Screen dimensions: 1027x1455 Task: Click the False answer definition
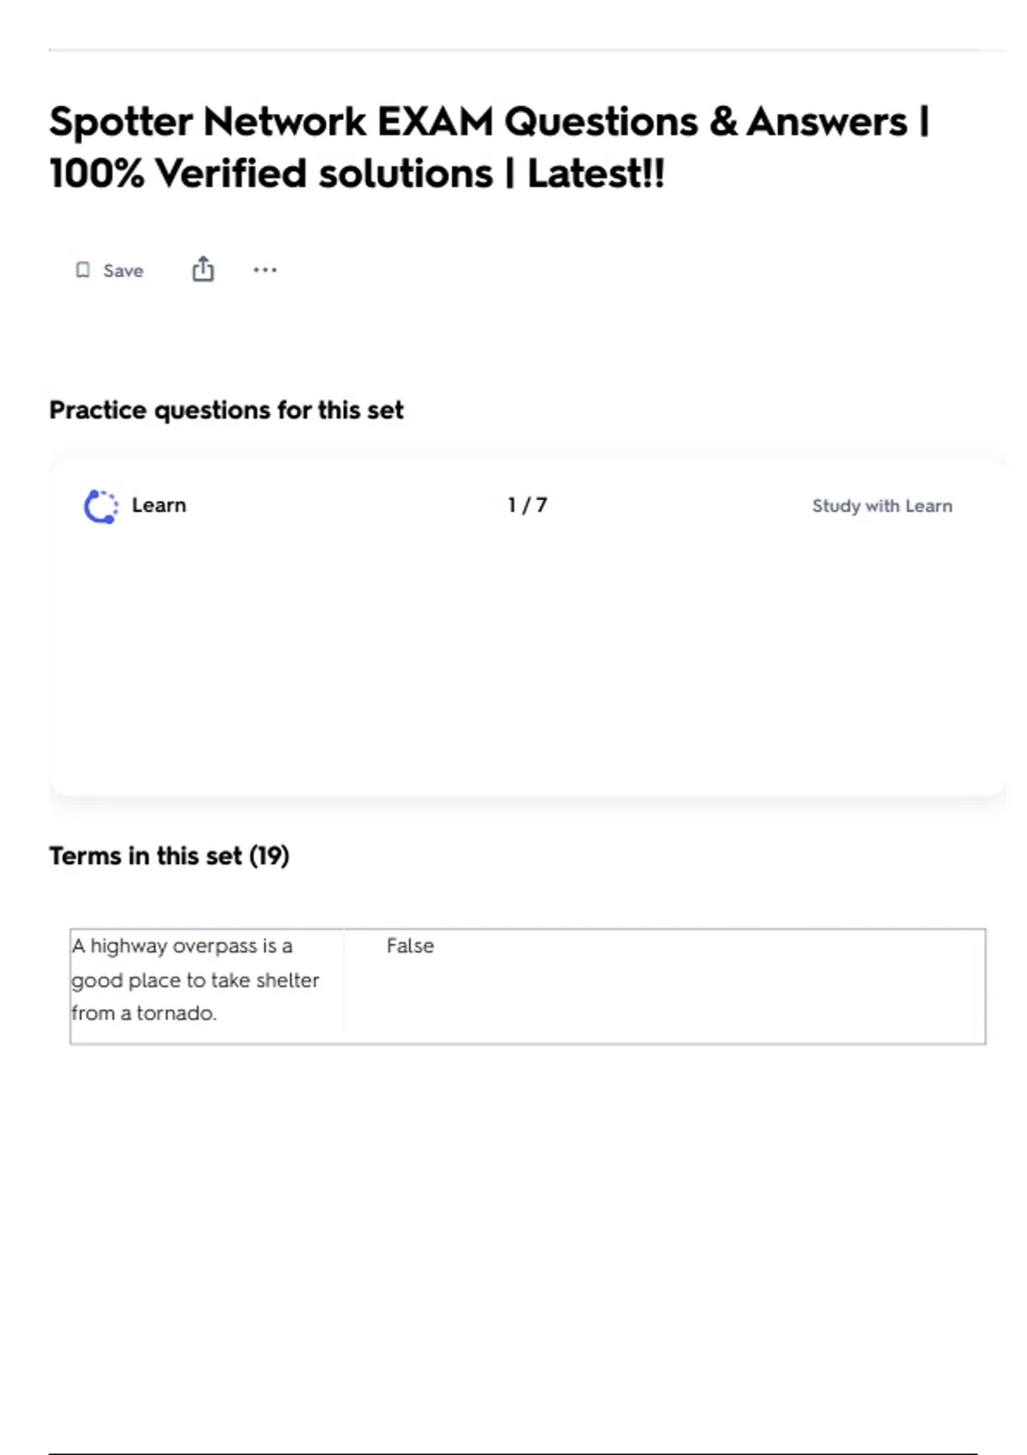point(410,946)
